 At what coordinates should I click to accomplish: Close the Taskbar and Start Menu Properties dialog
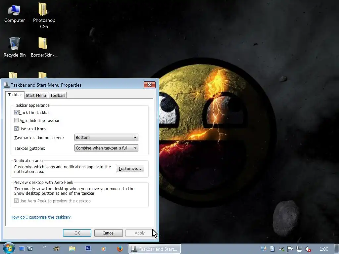pos(149,84)
